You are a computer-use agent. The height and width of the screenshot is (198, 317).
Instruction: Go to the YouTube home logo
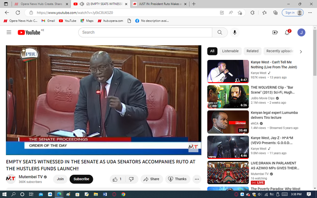coord(29,32)
